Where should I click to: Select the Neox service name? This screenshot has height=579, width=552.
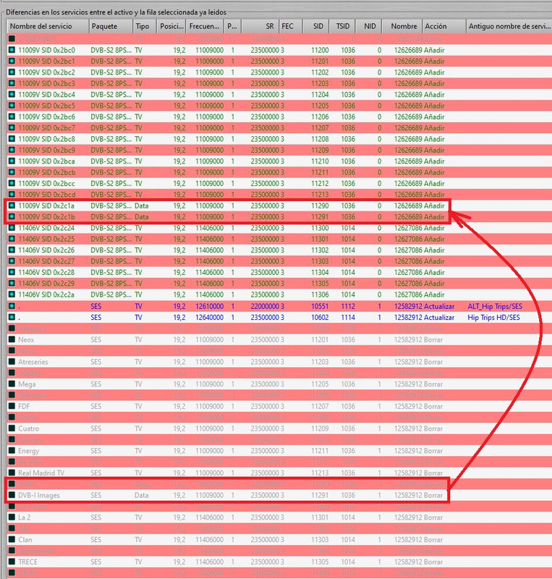(x=26, y=339)
